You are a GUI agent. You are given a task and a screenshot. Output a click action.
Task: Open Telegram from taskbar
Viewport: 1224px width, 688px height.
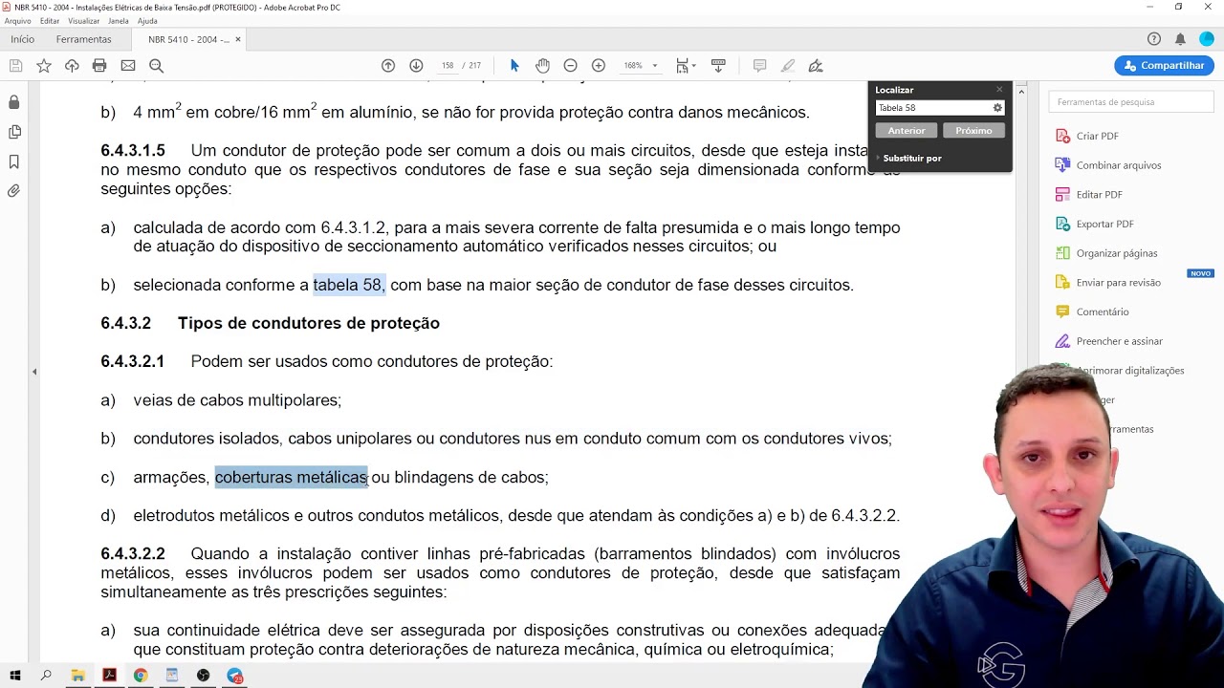(x=234, y=676)
